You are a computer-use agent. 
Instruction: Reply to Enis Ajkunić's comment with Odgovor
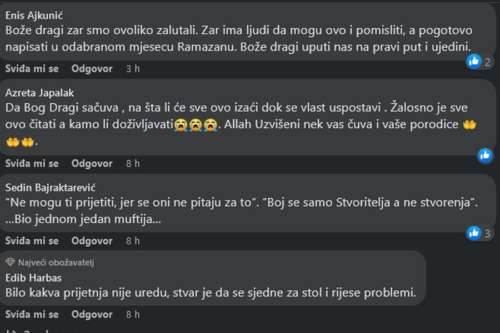pos(92,68)
